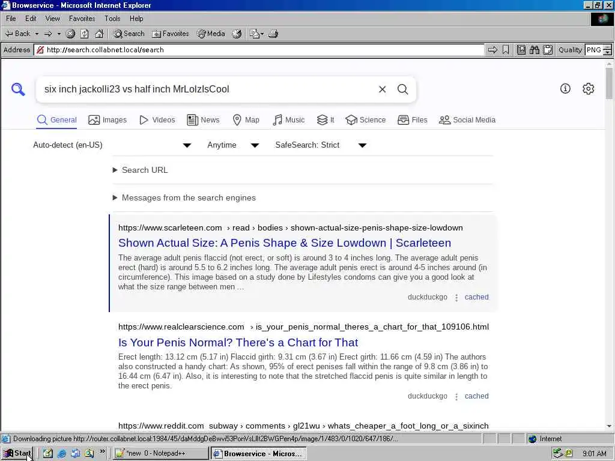The height and width of the screenshot is (461, 615).
Task: Click the three-dot menu on realclearscience result
Action: 456,397
